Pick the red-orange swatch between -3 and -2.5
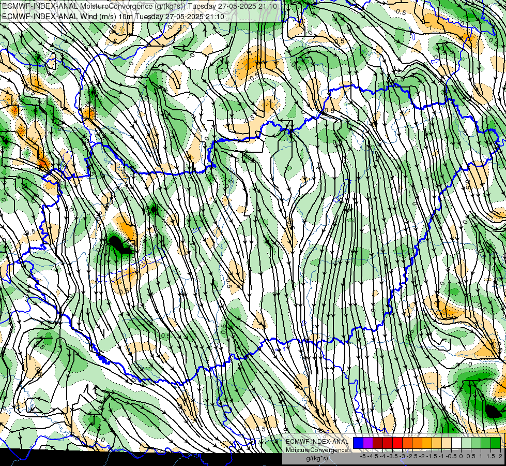 pyautogui.click(x=407, y=443)
